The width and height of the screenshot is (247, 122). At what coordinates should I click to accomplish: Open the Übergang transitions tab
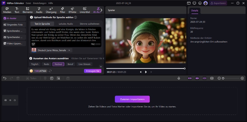51,10
